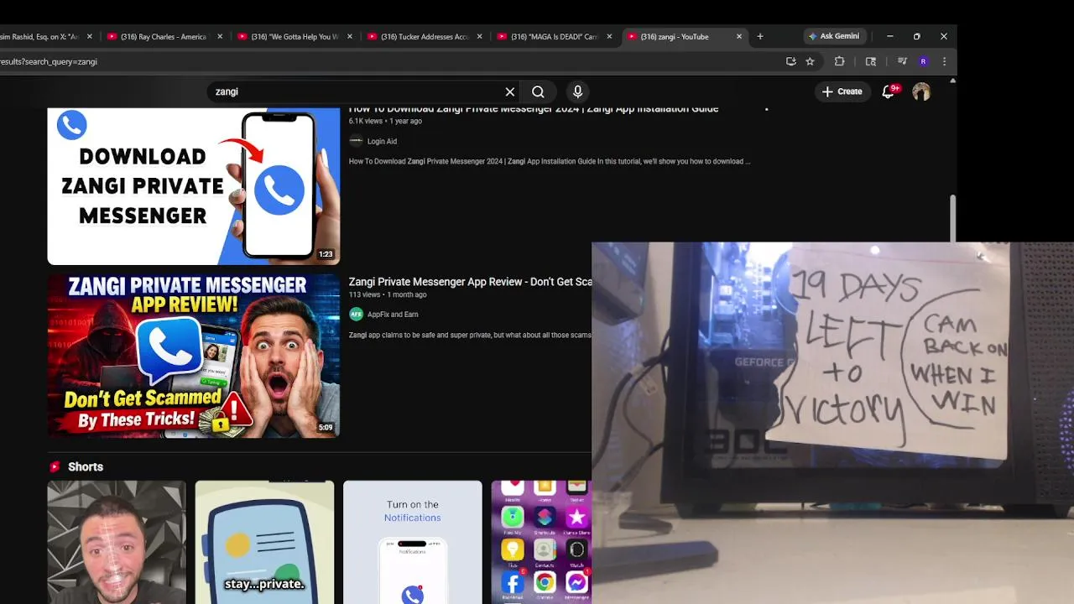
Task: Open the media controls icon in the toolbar
Action: click(x=902, y=61)
